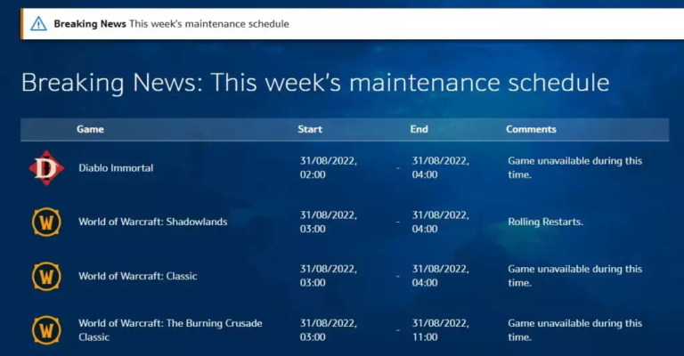Click the End column header
684x356 pixels.
click(x=419, y=129)
